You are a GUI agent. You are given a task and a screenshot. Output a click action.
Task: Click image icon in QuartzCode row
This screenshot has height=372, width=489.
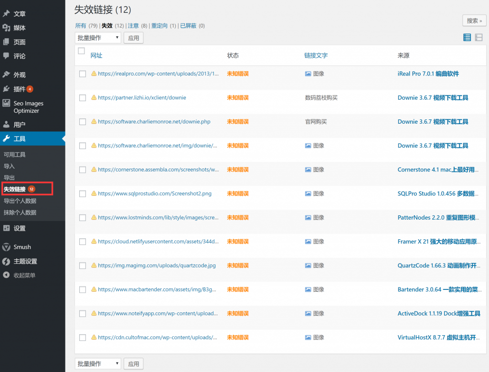pyautogui.click(x=308, y=266)
